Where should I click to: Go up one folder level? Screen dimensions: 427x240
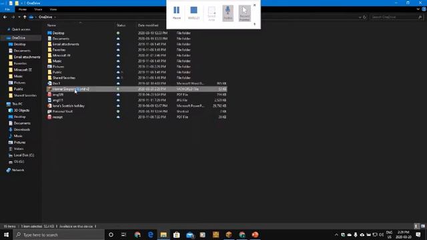click(25, 17)
